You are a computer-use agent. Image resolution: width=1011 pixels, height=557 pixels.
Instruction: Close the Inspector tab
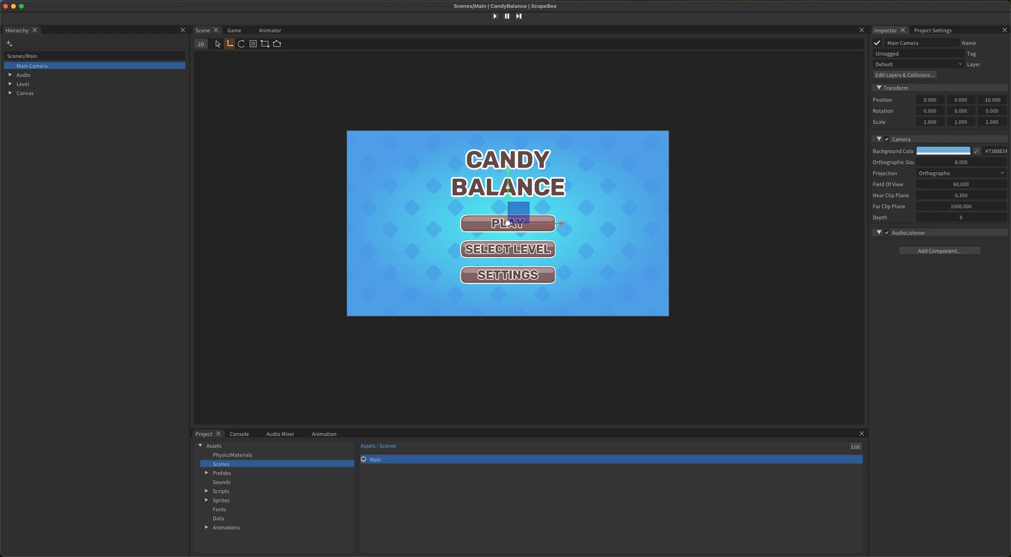tap(902, 30)
